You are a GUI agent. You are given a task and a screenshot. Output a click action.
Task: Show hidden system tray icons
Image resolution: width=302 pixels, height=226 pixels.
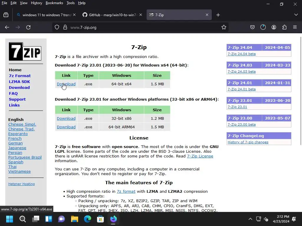point(250,219)
